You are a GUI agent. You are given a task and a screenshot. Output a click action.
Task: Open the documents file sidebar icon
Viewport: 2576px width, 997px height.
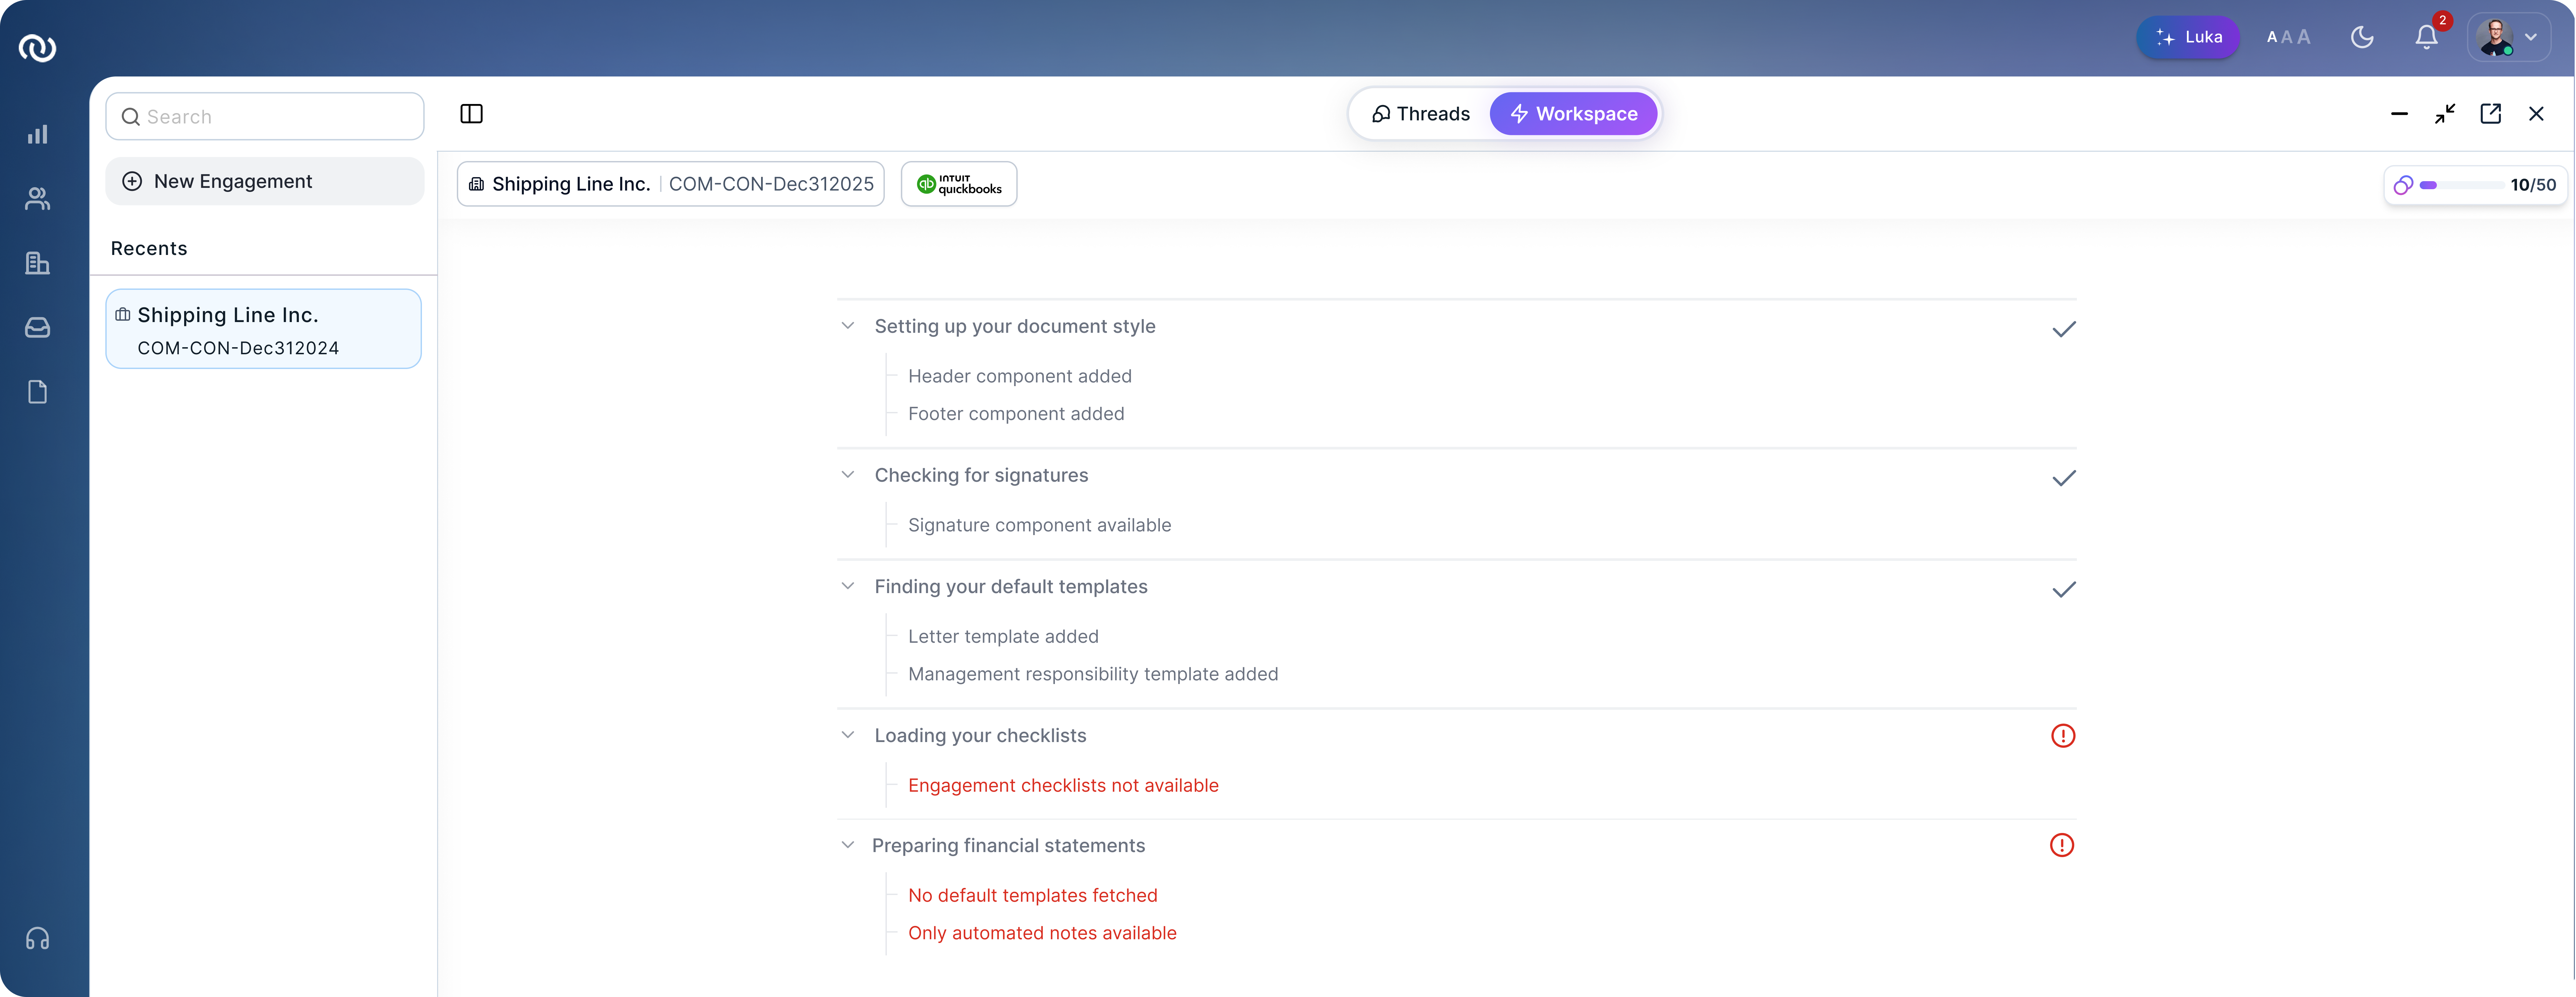pos(37,392)
